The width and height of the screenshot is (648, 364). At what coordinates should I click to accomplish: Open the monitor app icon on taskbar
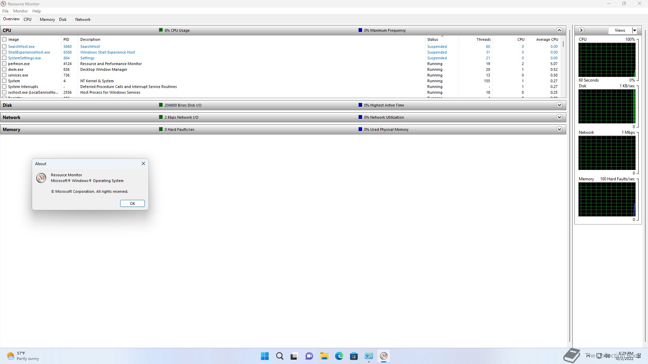369,356
